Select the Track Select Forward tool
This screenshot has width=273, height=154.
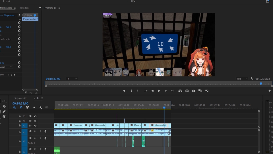[4, 101]
